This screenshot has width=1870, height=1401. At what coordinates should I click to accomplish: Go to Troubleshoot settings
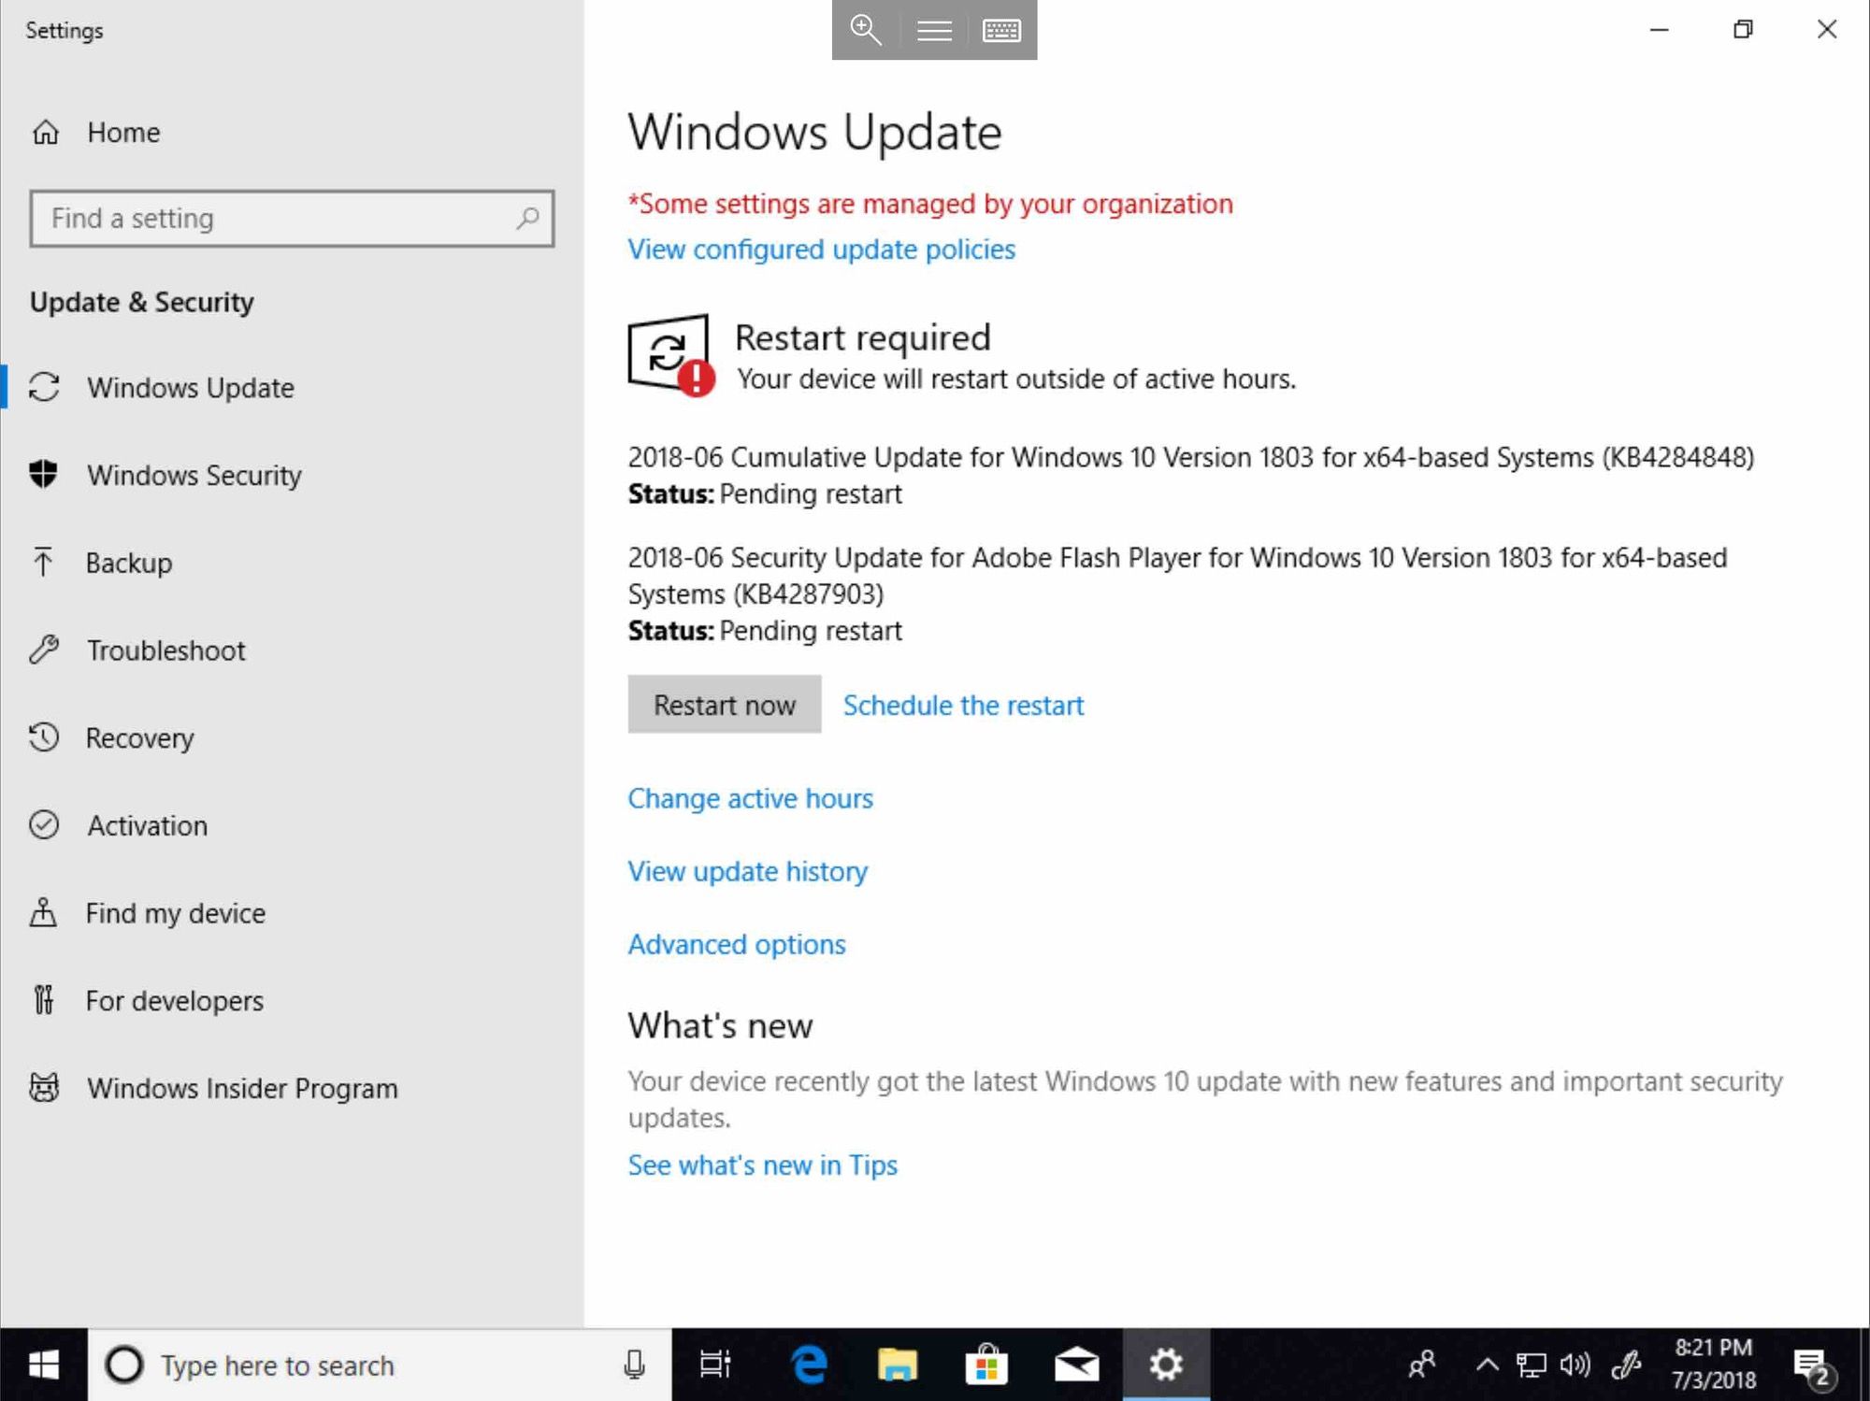point(165,650)
